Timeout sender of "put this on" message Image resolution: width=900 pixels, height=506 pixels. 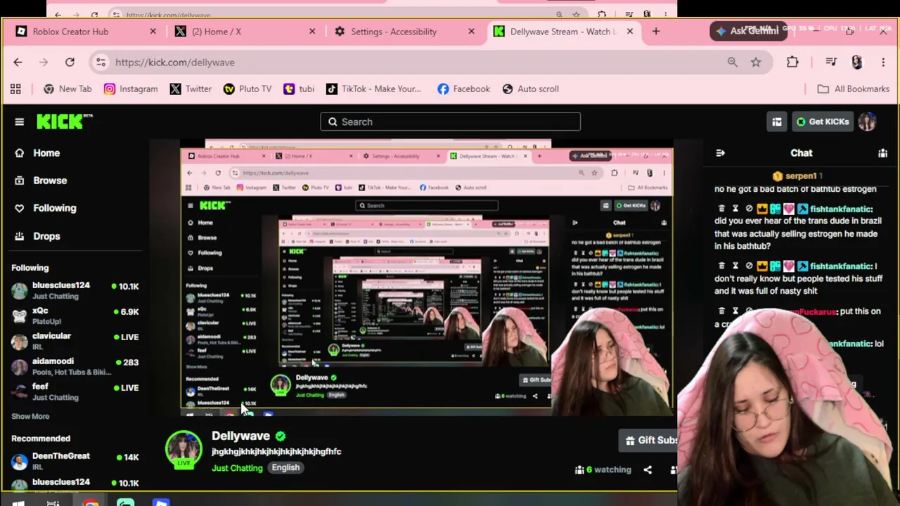tap(735, 311)
